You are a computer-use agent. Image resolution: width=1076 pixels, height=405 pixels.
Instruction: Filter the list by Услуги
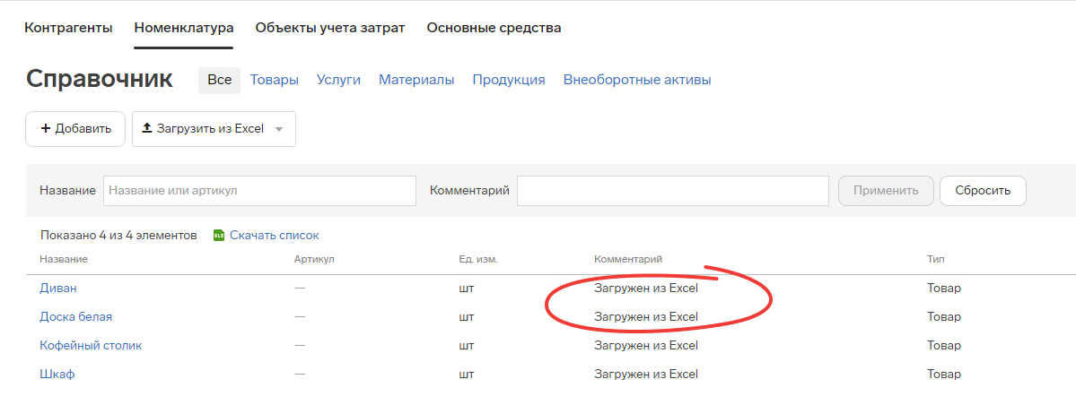point(338,80)
